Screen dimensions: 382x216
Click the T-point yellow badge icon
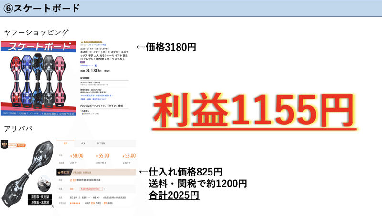(83, 114)
